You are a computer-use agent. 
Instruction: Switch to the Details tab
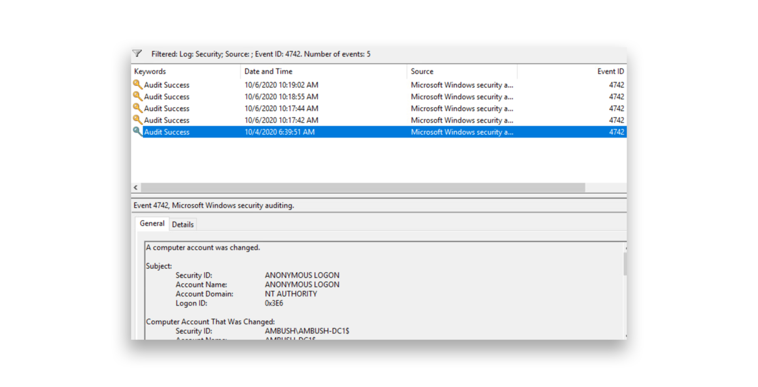pos(182,224)
